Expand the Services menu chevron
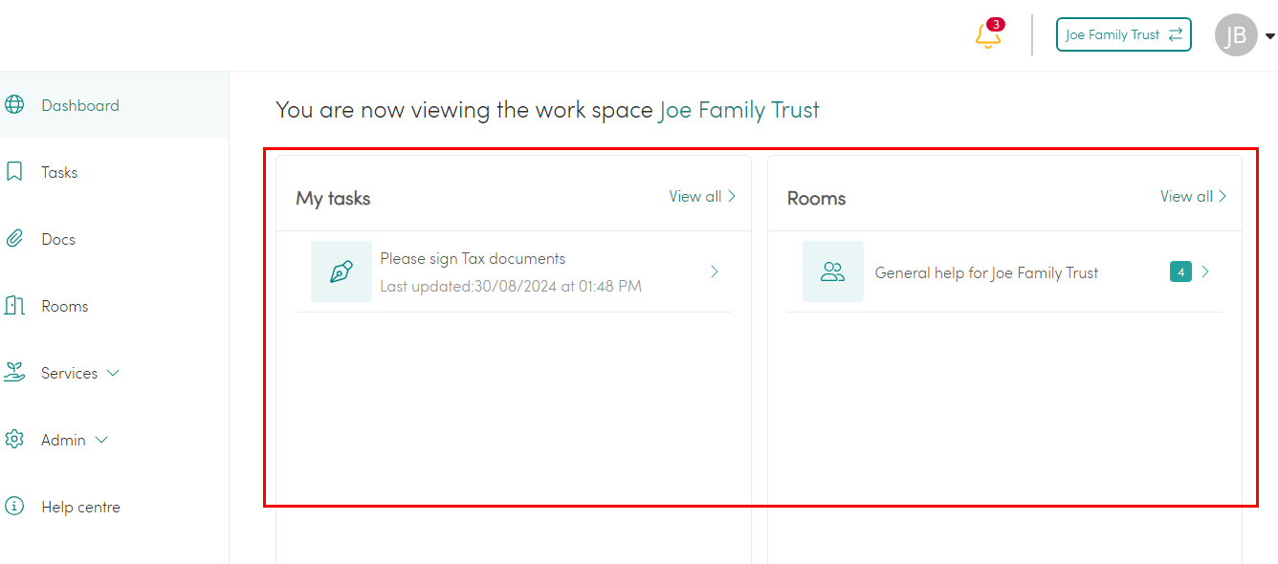Image resolution: width=1278 pixels, height=564 pixels. (x=113, y=373)
